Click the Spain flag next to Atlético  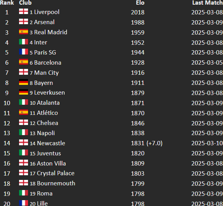[23, 112]
